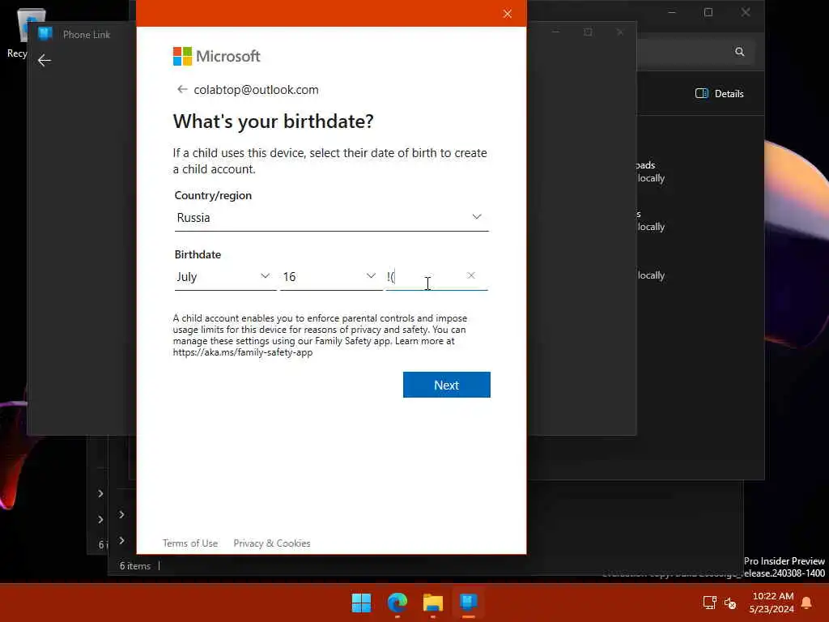The height and width of the screenshot is (622, 829).
Task: Click the Phone Link taskbar icon
Action: point(469,603)
